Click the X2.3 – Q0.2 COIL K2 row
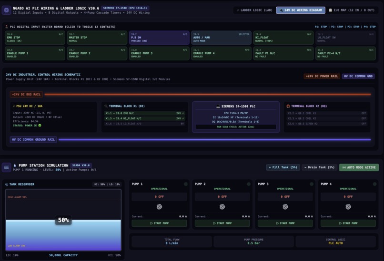Screen dimensions: 384x261 tap(327, 118)
